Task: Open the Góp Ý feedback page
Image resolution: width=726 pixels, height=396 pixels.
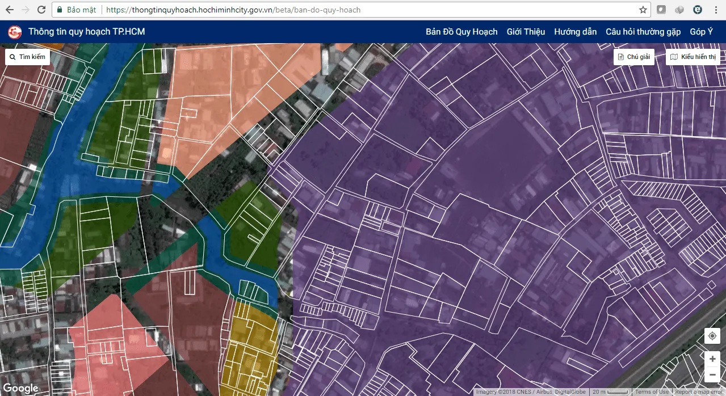Action: tap(701, 32)
